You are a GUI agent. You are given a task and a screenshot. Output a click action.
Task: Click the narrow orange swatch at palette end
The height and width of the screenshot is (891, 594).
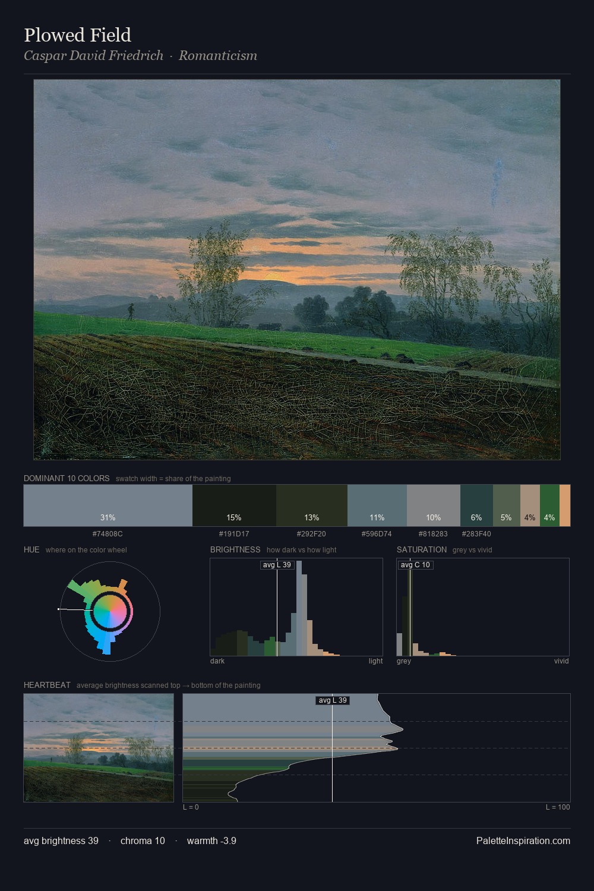(x=565, y=505)
